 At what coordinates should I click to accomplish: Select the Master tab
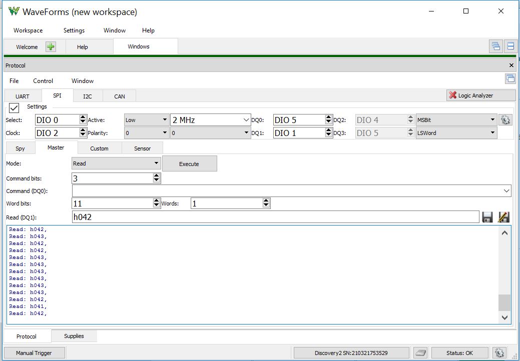pyautogui.click(x=56, y=147)
